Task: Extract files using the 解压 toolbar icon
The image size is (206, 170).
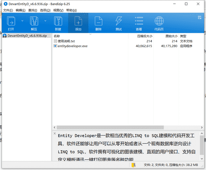Action: point(34,23)
